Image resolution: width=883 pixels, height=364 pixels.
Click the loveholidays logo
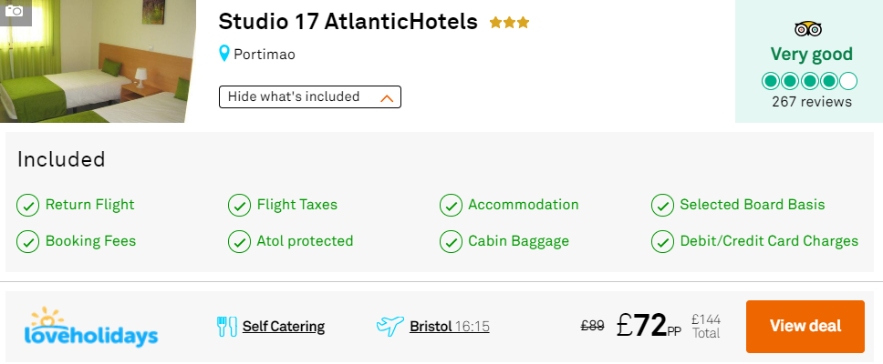point(91,327)
